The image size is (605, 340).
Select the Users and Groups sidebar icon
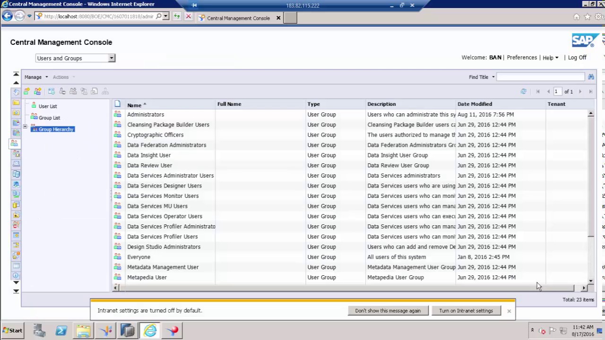[15, 143]
